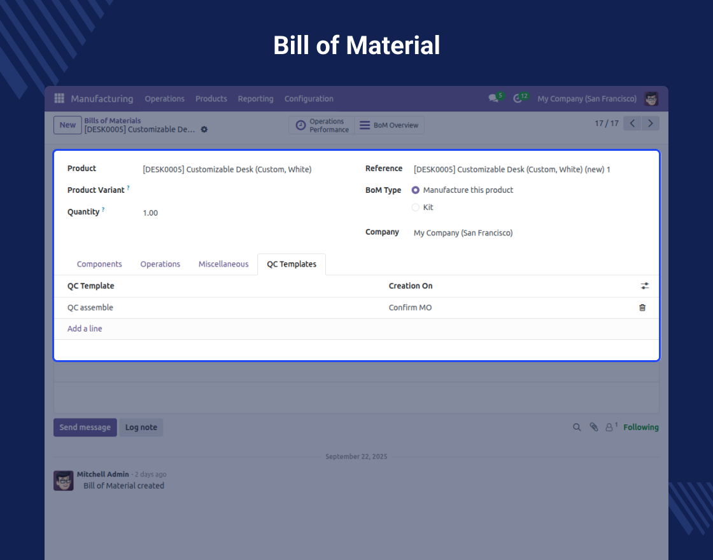Select Manufacture this product radio
The height and width of the screenshot is (560, 713).
(416, 190)
